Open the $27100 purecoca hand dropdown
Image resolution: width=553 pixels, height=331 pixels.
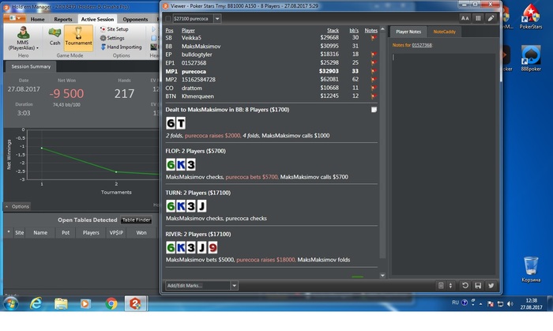click(217, 19)
